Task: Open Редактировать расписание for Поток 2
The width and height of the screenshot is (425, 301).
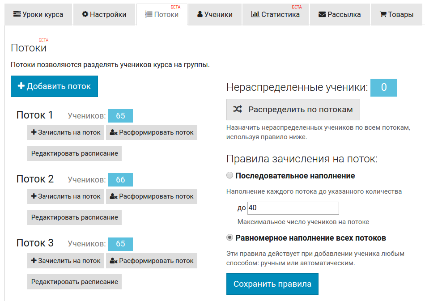Action: click(x=74, y=217)
